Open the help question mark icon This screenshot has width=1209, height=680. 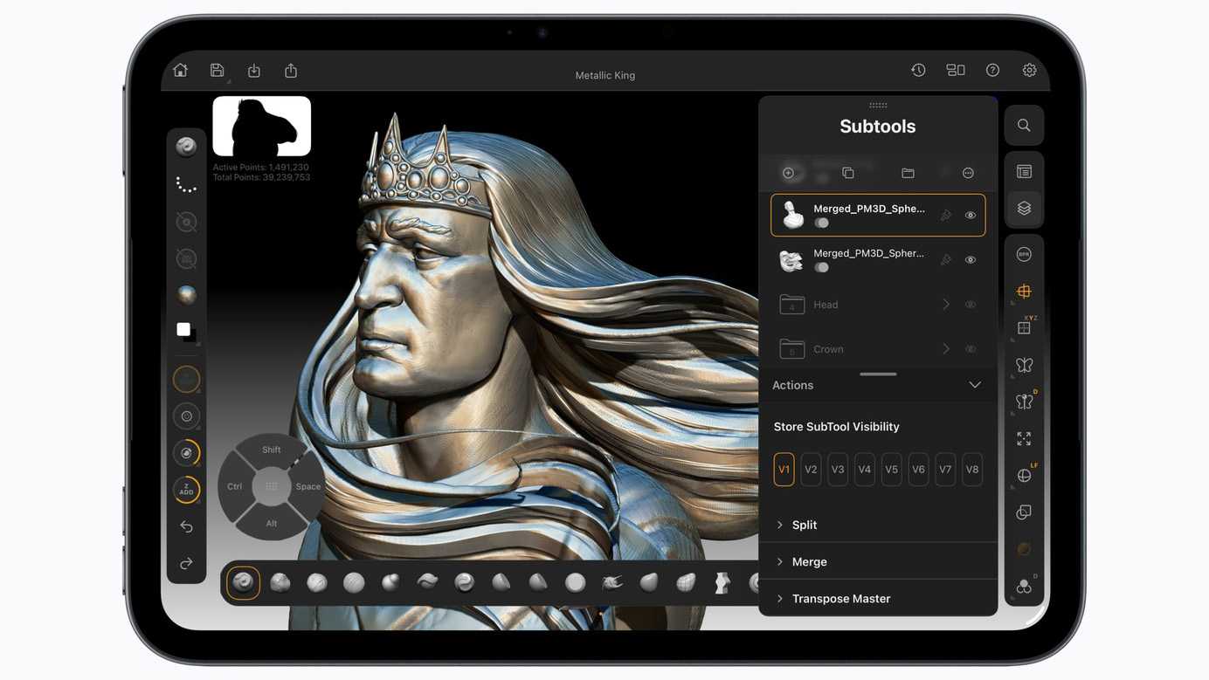[992, 71]
